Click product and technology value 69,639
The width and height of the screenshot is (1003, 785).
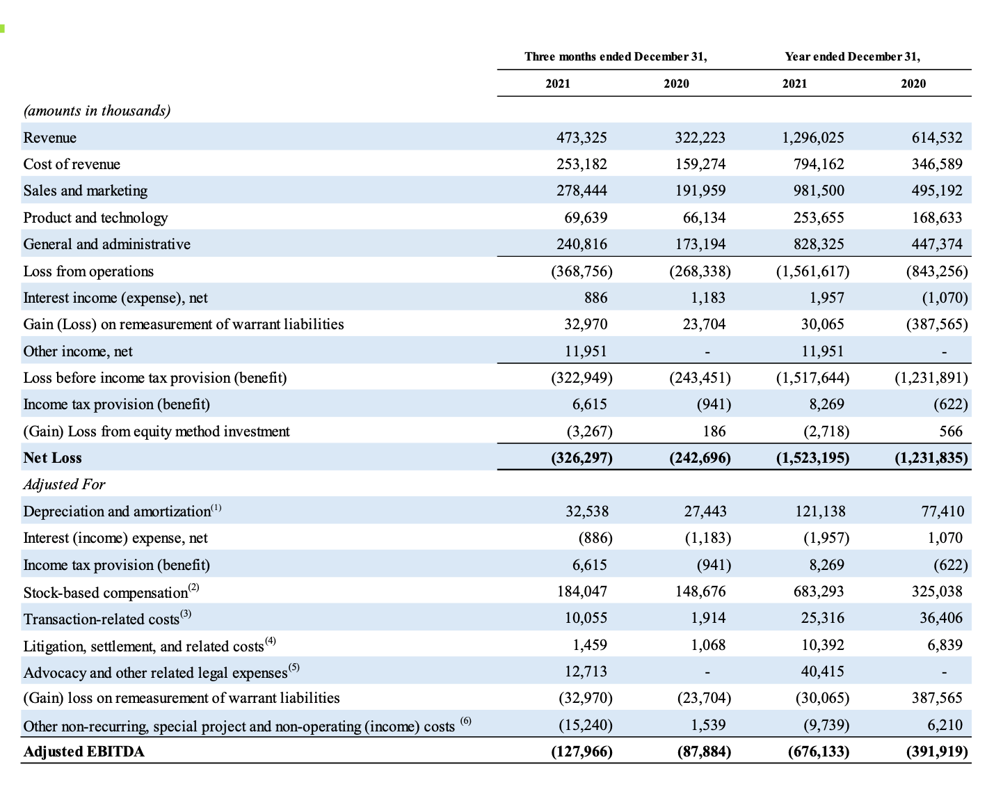pos(586,218)
